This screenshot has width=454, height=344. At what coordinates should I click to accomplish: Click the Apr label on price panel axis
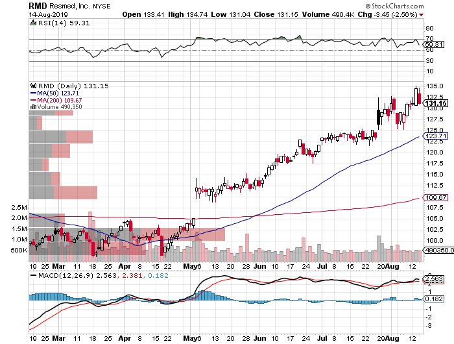point(125,266)
